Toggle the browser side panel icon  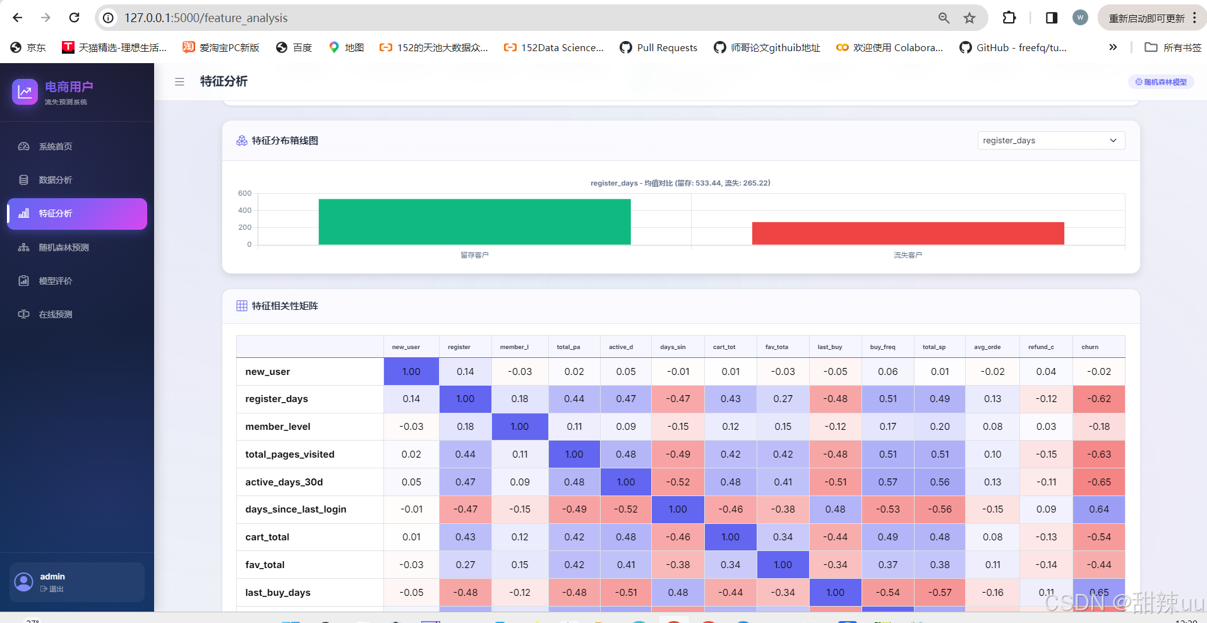[1052, 18]
